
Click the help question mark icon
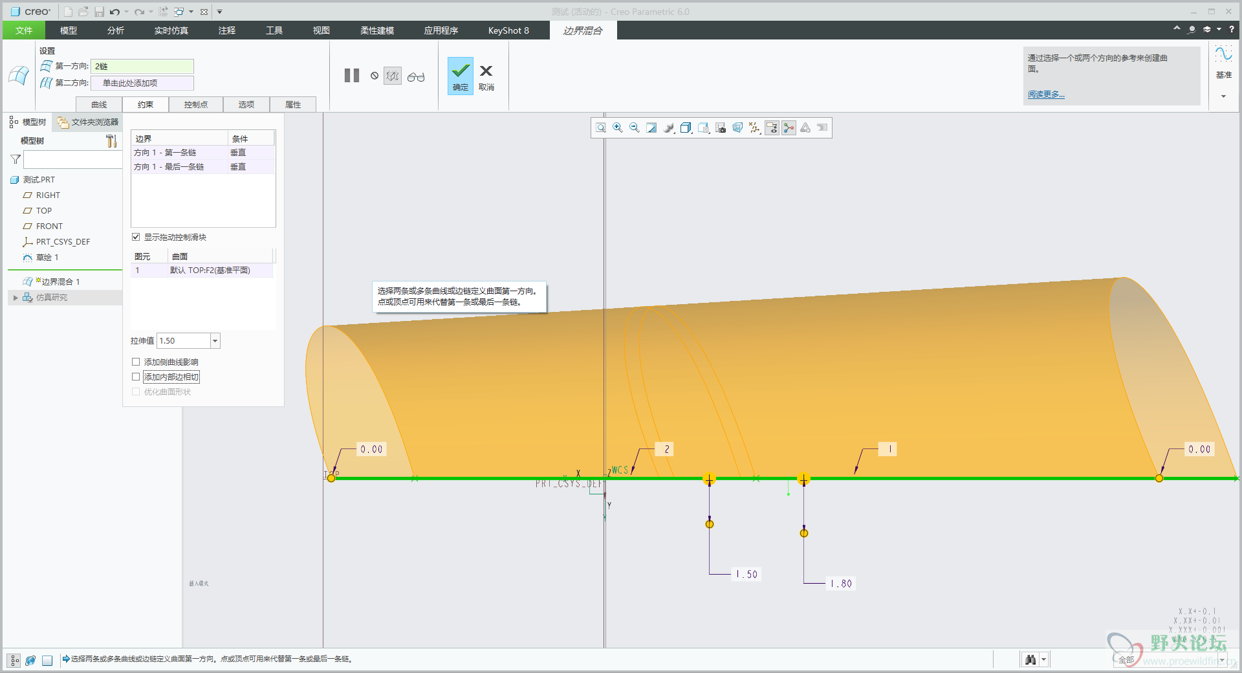[x=1232, y=29]
